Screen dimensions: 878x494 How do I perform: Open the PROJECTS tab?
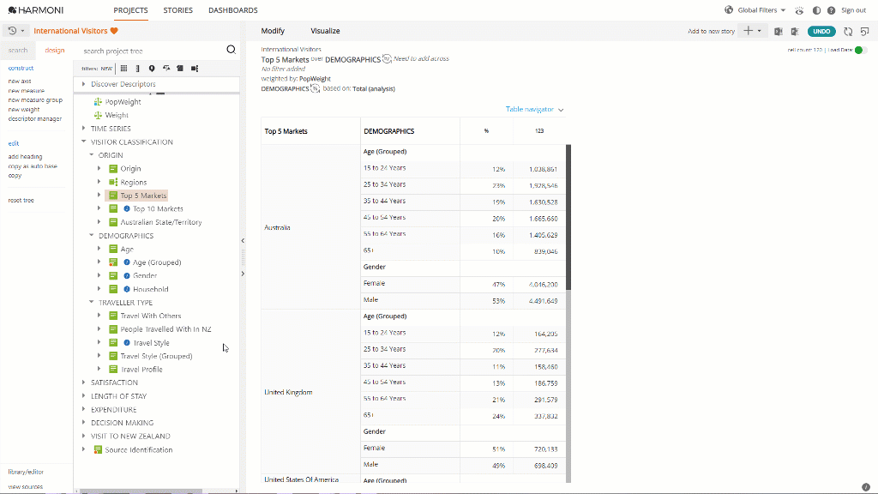click(x=130, y=10)
